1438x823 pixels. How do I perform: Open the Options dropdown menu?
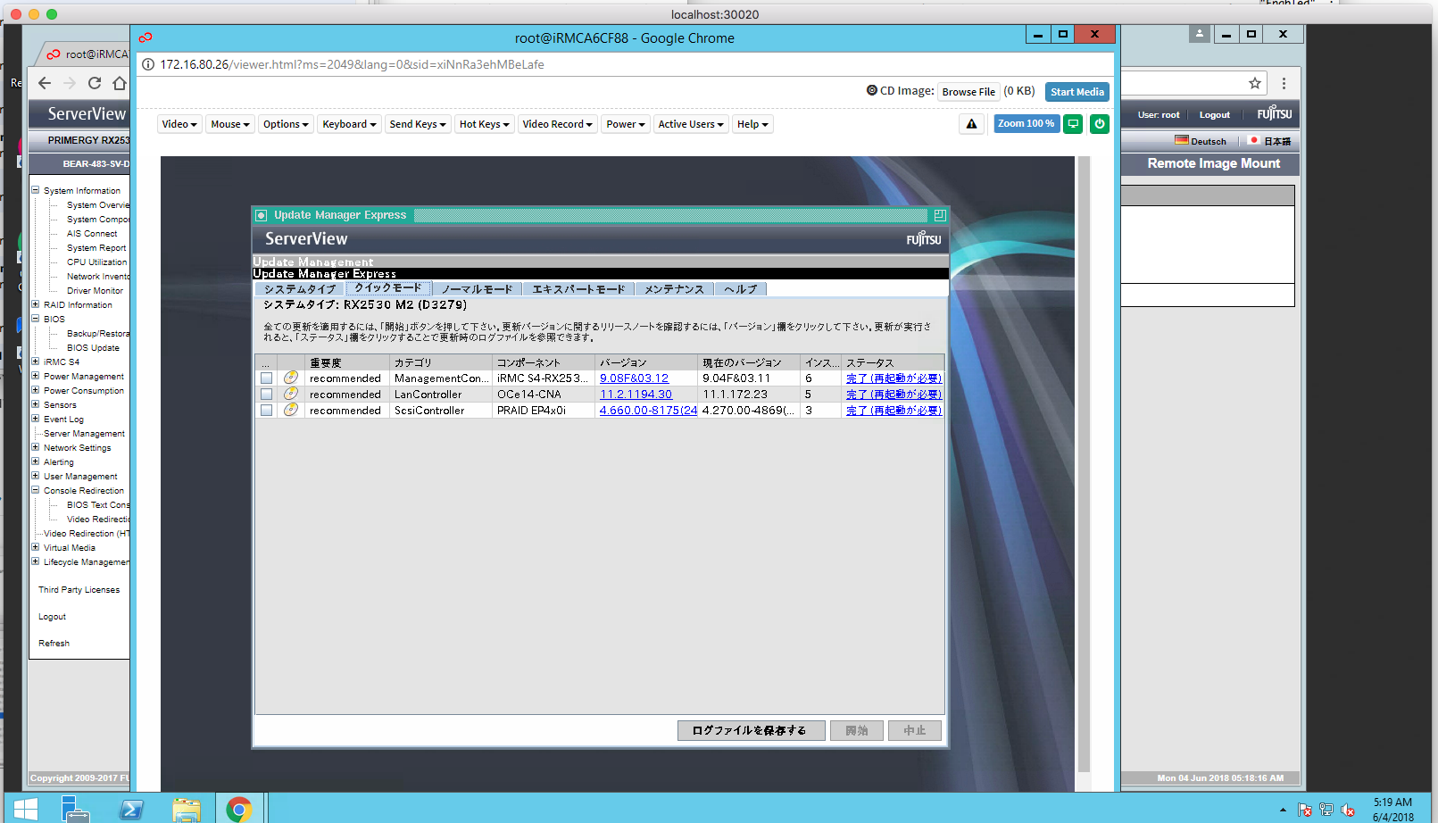tap(286, 124)
